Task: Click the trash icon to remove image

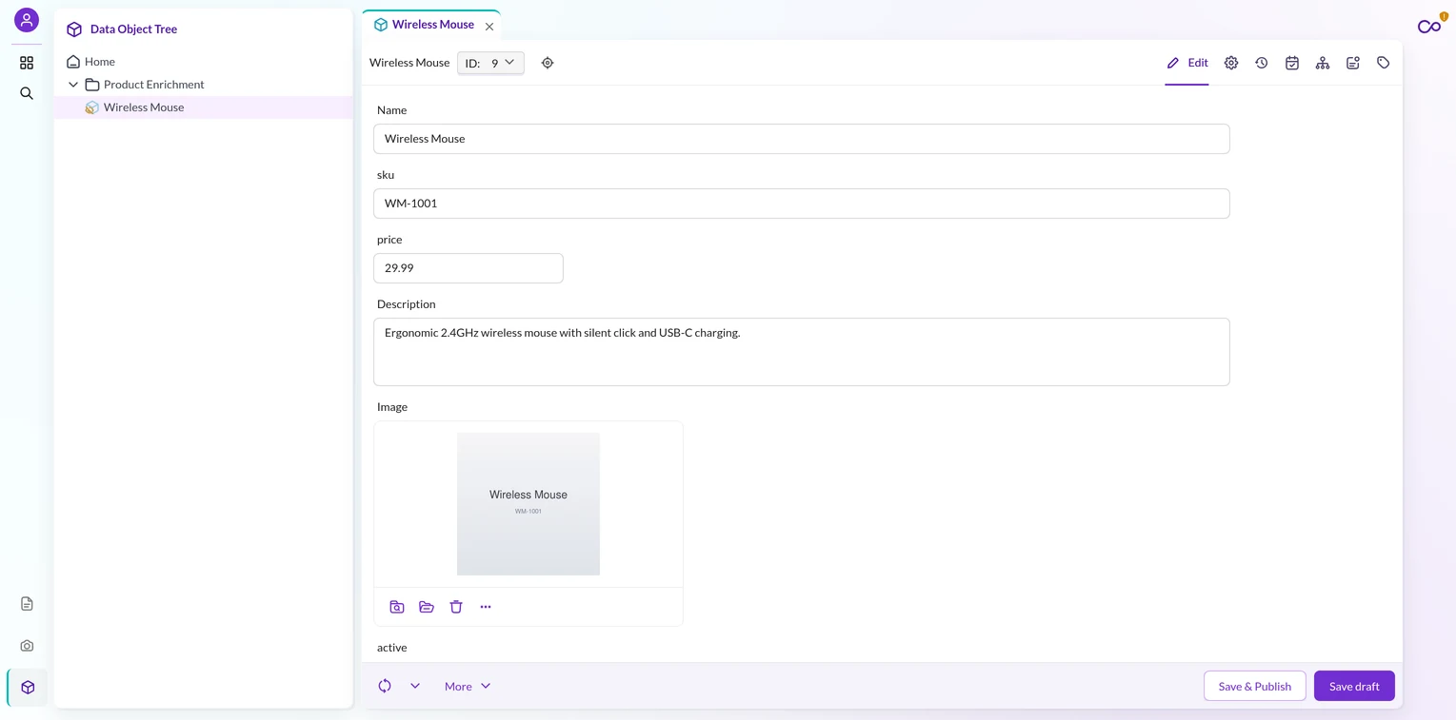Action: [456, 607]
